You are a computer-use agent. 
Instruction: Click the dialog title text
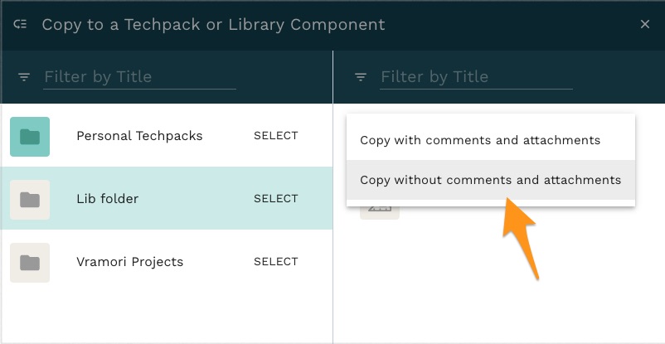pyautogui.click(x=213, y=25)
